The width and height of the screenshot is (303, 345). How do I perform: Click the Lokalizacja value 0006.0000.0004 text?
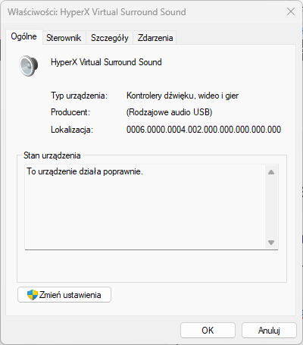(x=204, y=130)
